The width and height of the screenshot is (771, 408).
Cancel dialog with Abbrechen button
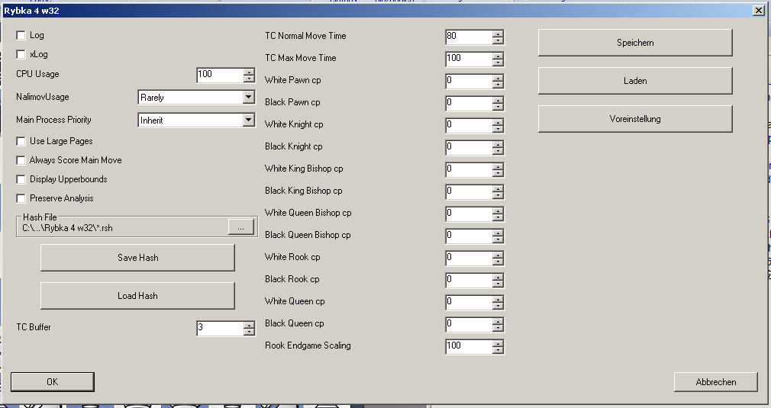point(716,382)
